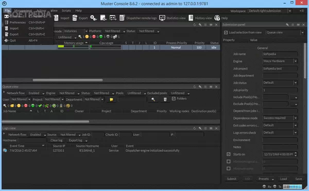
Task: Close the Logs view panel
Action: point(216,128)
